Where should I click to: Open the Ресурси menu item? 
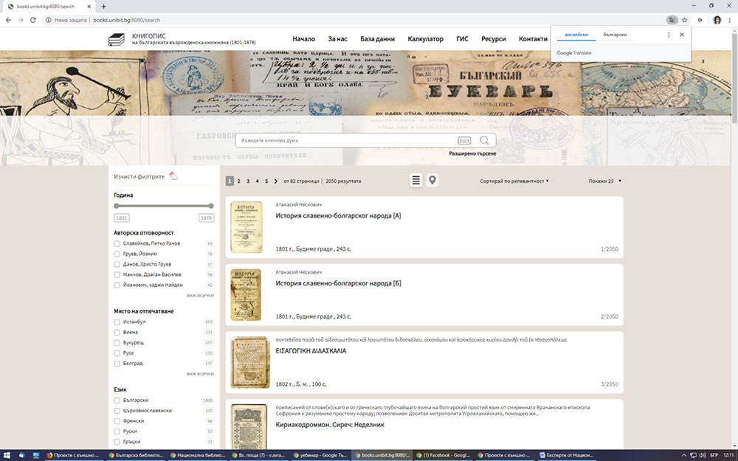pyautogui.click(x=493, y=39)
